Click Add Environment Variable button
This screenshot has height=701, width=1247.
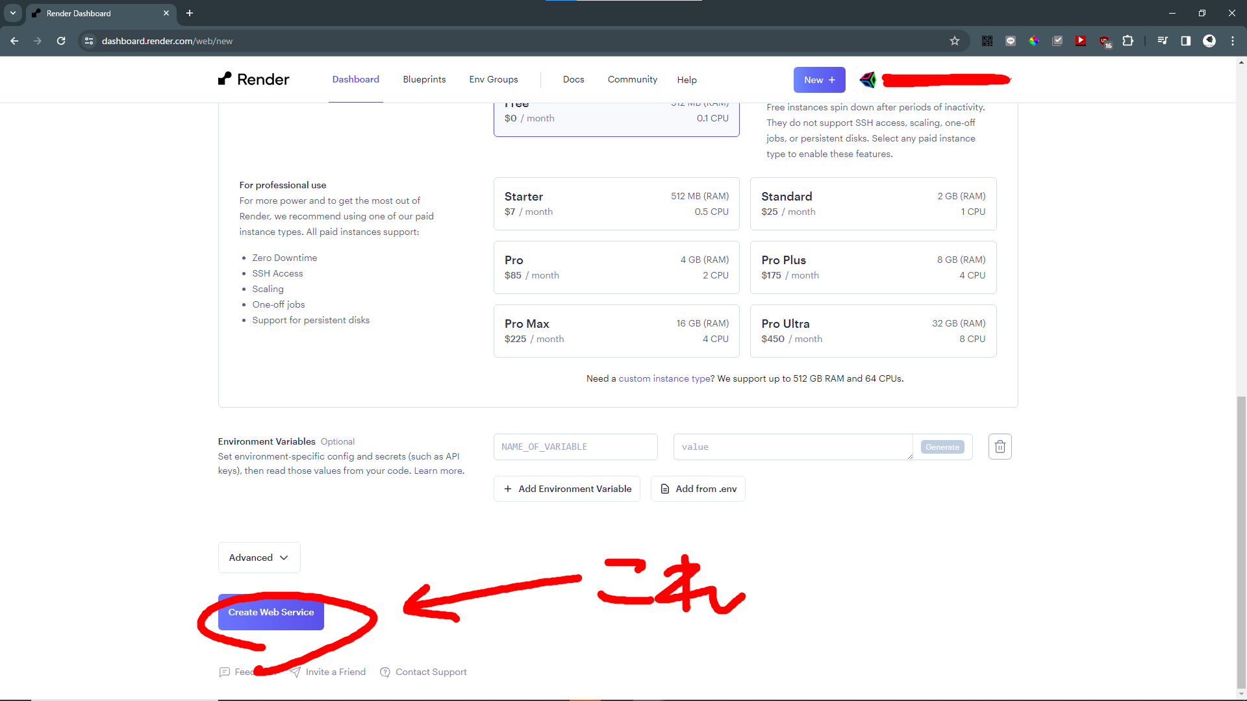pyautogui.click(x=566, y=489)
